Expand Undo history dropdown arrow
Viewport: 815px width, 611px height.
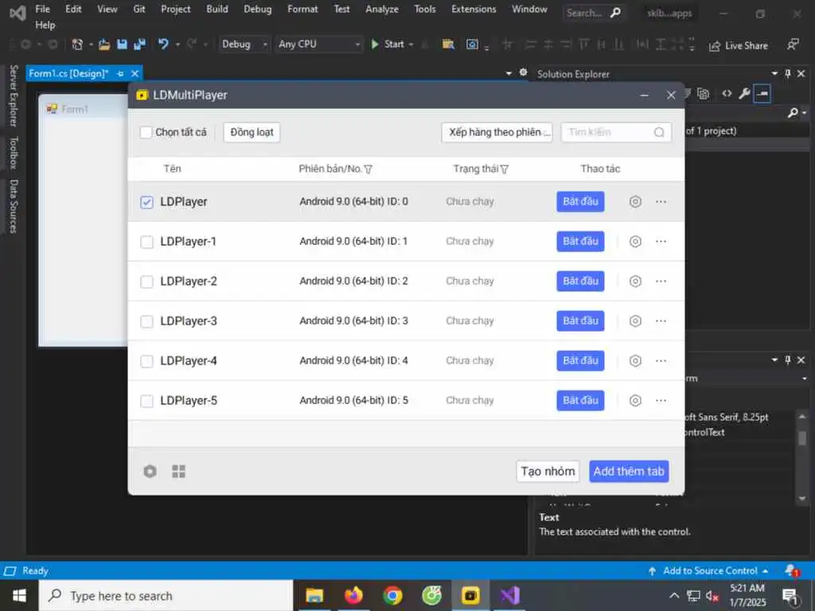pyautogui.click(x=177, y=45)
